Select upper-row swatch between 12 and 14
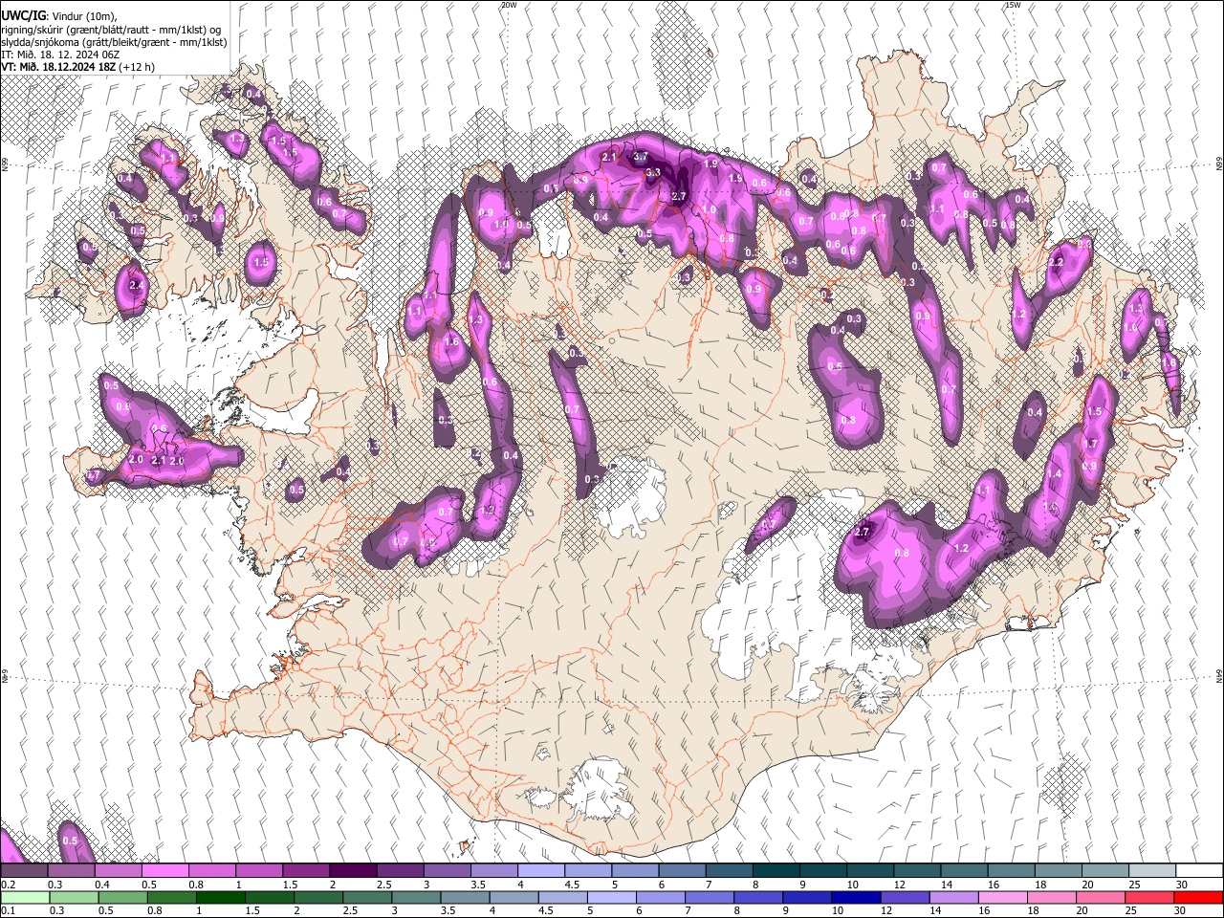 (916, 870)
